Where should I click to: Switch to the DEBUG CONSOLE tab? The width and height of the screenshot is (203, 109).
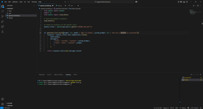click(x=59, y=75)
